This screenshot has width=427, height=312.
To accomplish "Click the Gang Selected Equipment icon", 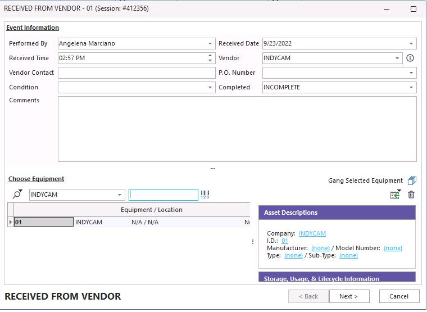I will [412, 180].
